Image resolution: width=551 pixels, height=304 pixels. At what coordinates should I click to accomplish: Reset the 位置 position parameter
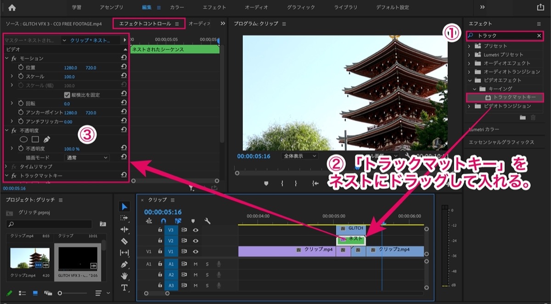124,67
